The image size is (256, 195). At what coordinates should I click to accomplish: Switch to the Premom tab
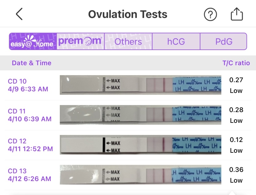tap(81, 41)
